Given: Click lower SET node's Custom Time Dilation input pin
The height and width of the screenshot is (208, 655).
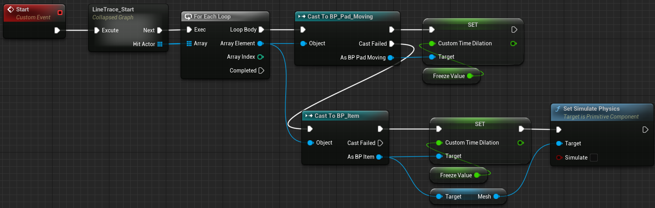Looking at the screenshot, I should point(439,143).
